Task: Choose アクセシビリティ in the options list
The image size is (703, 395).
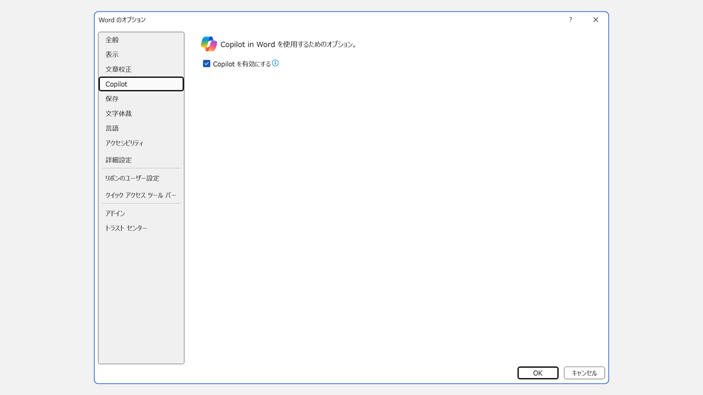Action: coord(125,143)
